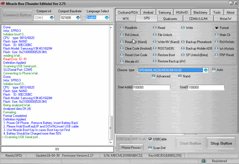
Task: Click the log scrollbar thumb
Action: (x=111, y=128)
